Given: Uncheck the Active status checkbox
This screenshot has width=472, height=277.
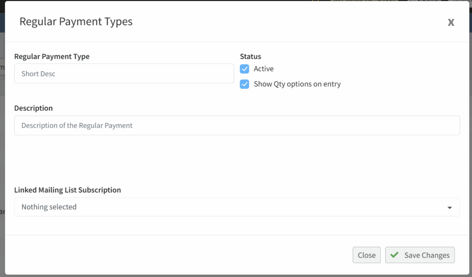Looking at the screenshot, I should tap(244, 69).
